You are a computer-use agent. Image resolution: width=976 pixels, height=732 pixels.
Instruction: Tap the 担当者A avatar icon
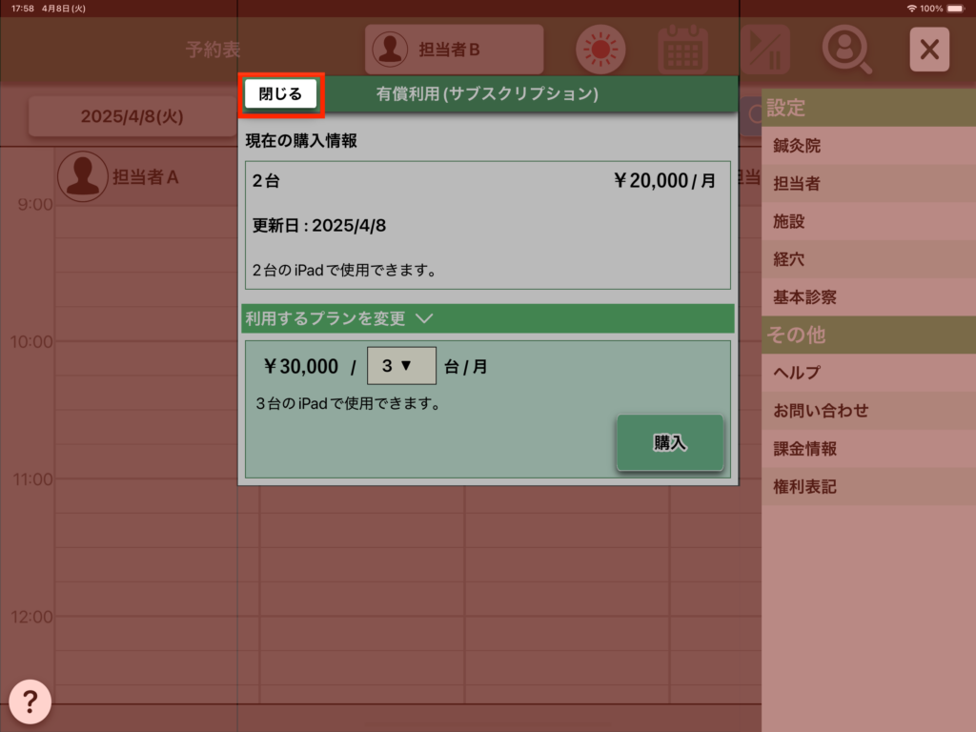pos(82,176)
